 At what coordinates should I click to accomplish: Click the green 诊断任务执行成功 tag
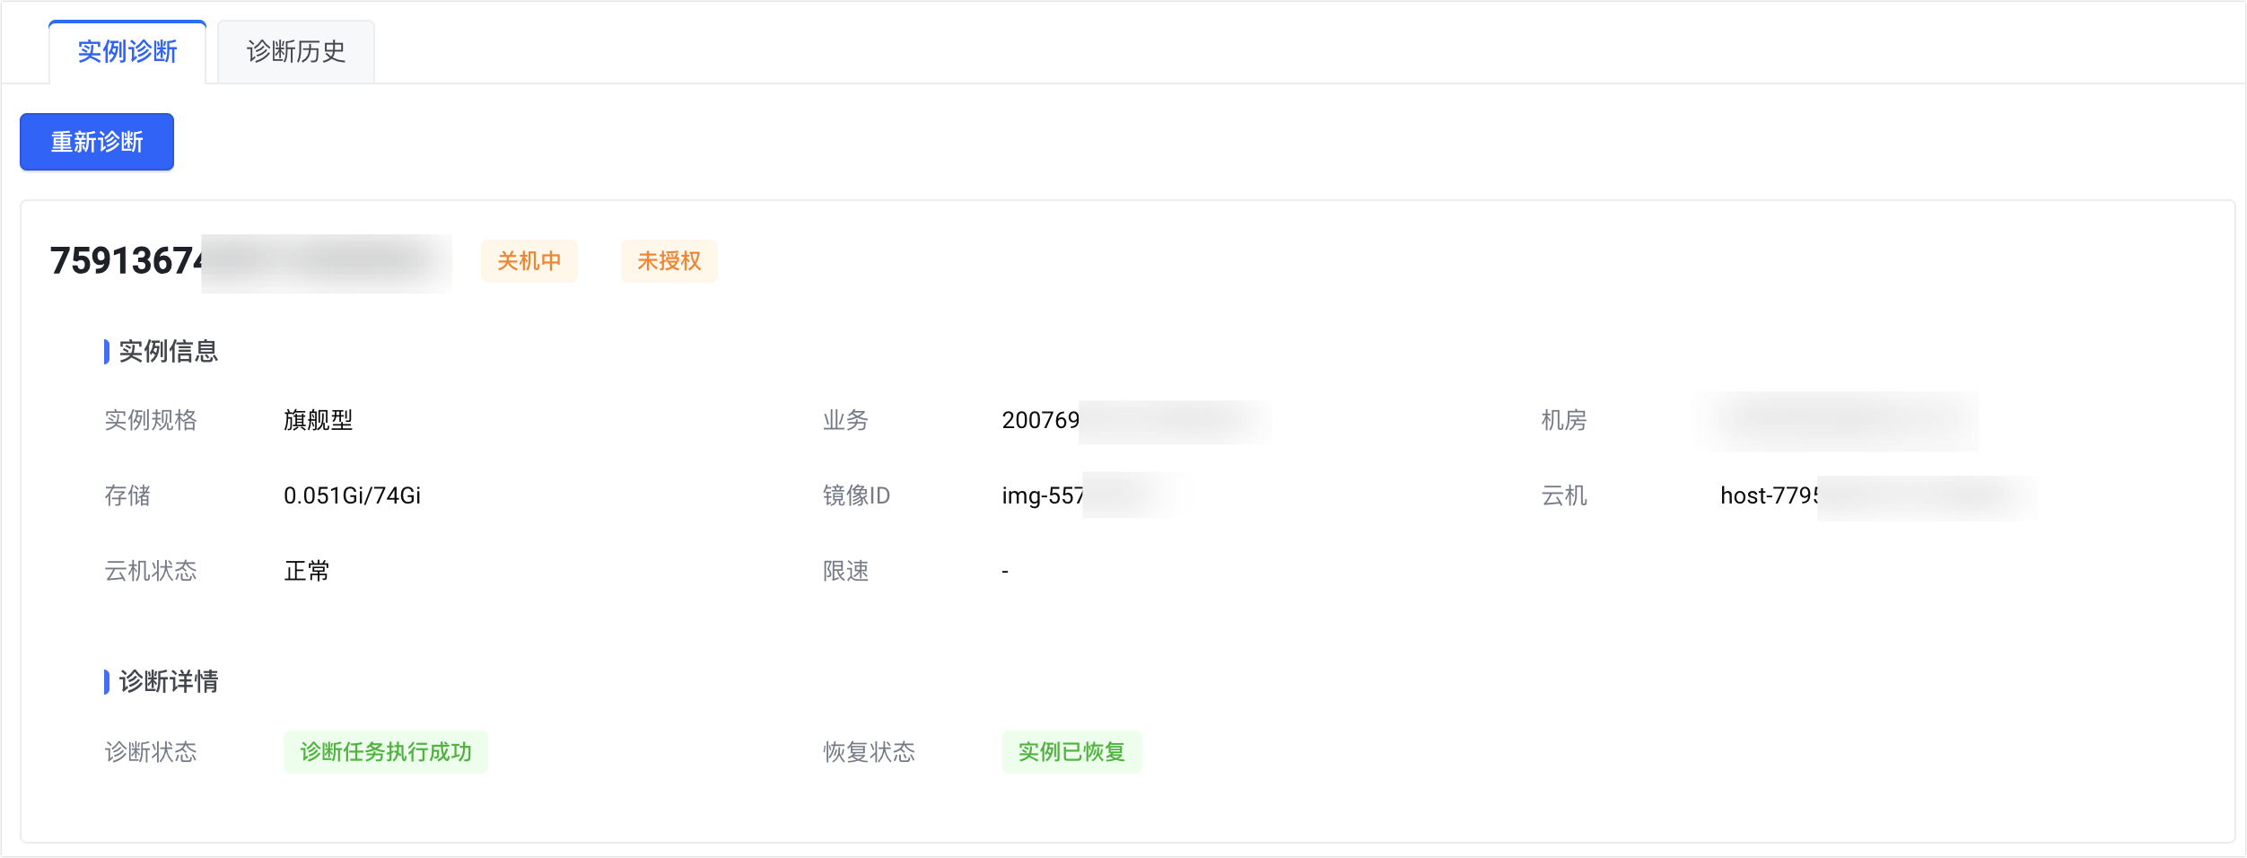pyautogui.click(x=386, y=752)
